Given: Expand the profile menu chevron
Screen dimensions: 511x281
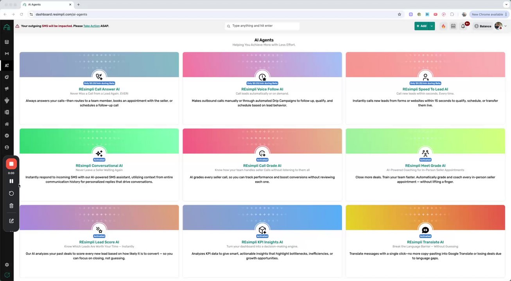Looking at the screenshot, I should (x=505, y=26).
